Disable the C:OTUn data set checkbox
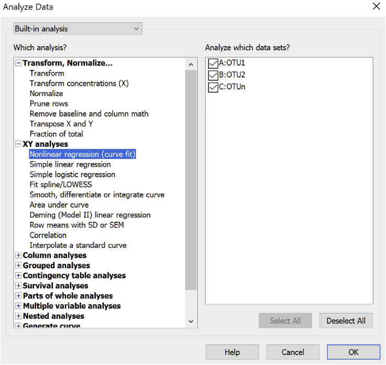 point(213,87)
